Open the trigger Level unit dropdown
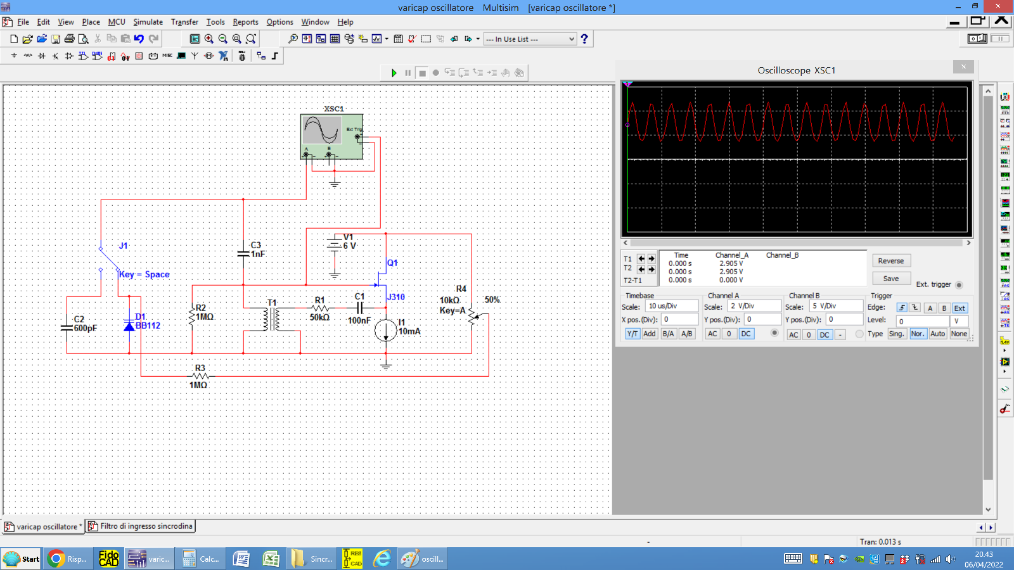The width and height of the screenshot is (1014, 570). pos(959,321)
